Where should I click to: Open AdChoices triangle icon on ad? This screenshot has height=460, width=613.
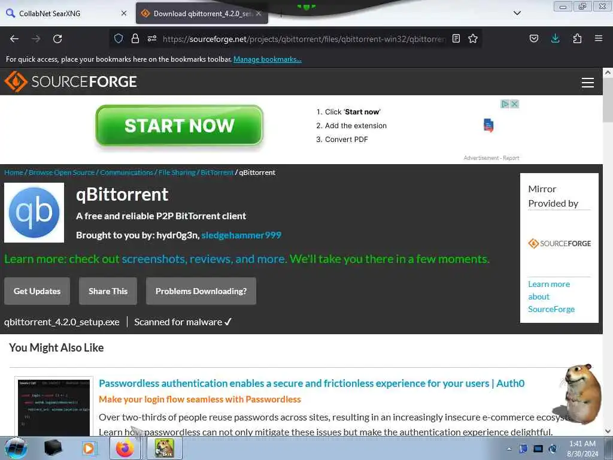click(505, 104)
